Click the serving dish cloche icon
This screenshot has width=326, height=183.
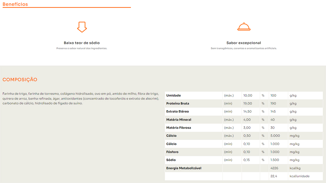pos(244,27)
